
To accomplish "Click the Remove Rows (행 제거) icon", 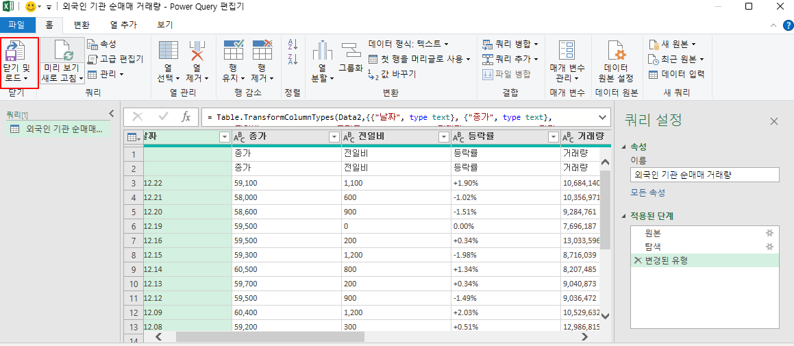I will point(262,50).
